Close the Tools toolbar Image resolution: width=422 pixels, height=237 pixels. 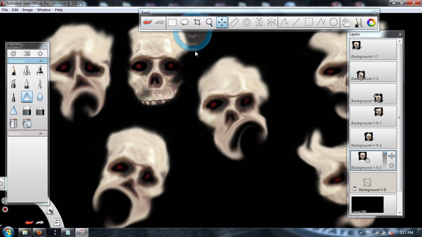(375, 13)
